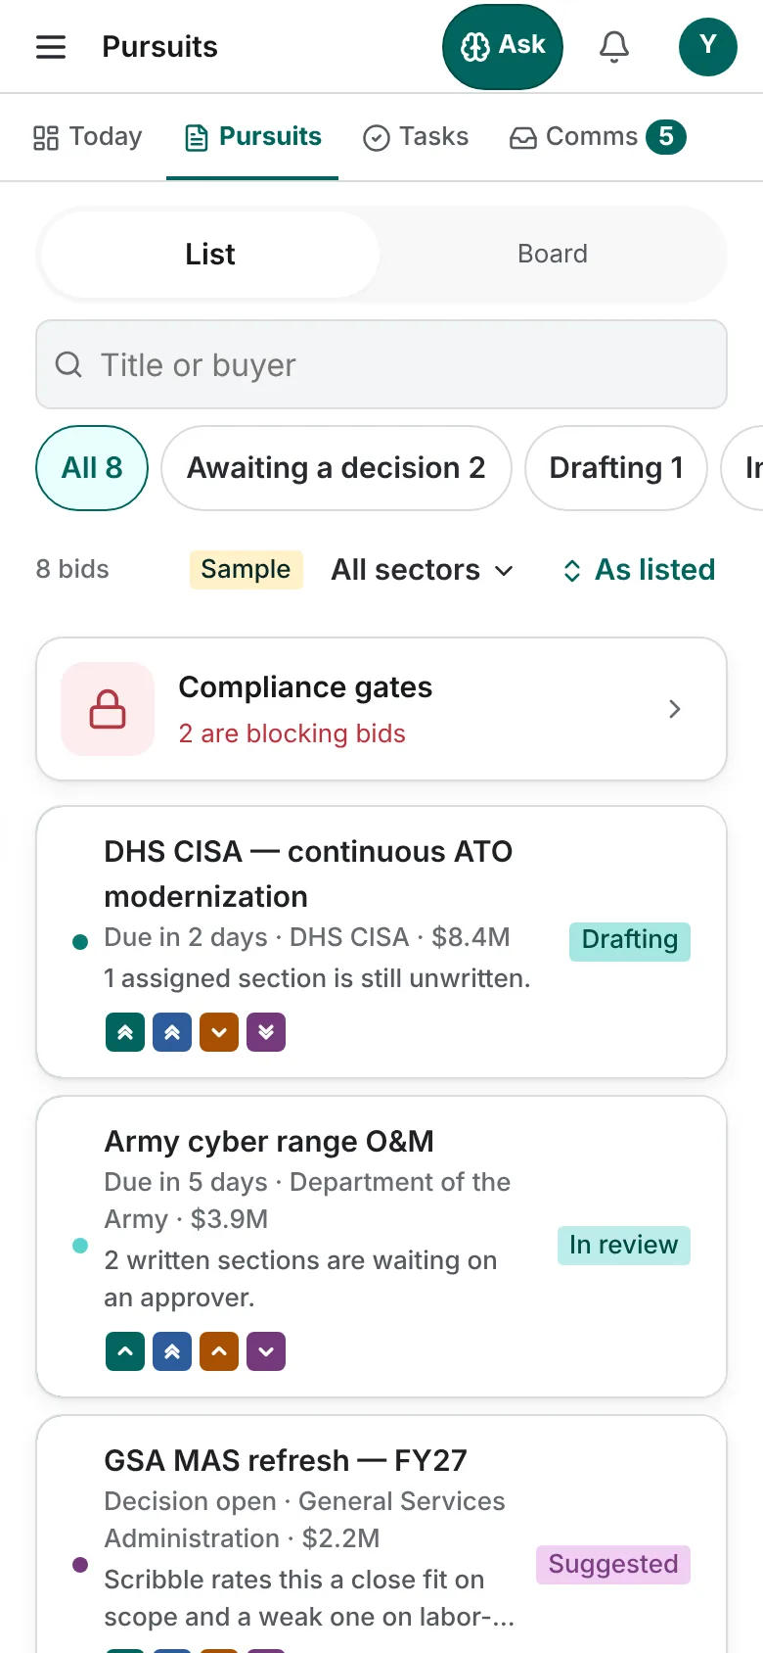Click orange chevron-up icon on Army card
The height and width of the screenshot is (1653, 763).
click(219, 1351)
